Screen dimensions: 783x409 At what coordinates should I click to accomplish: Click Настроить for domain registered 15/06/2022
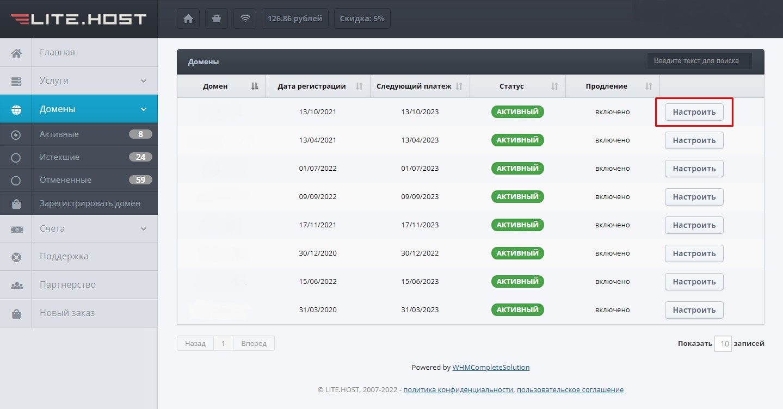pyautogui.click(x=694, y=282)
